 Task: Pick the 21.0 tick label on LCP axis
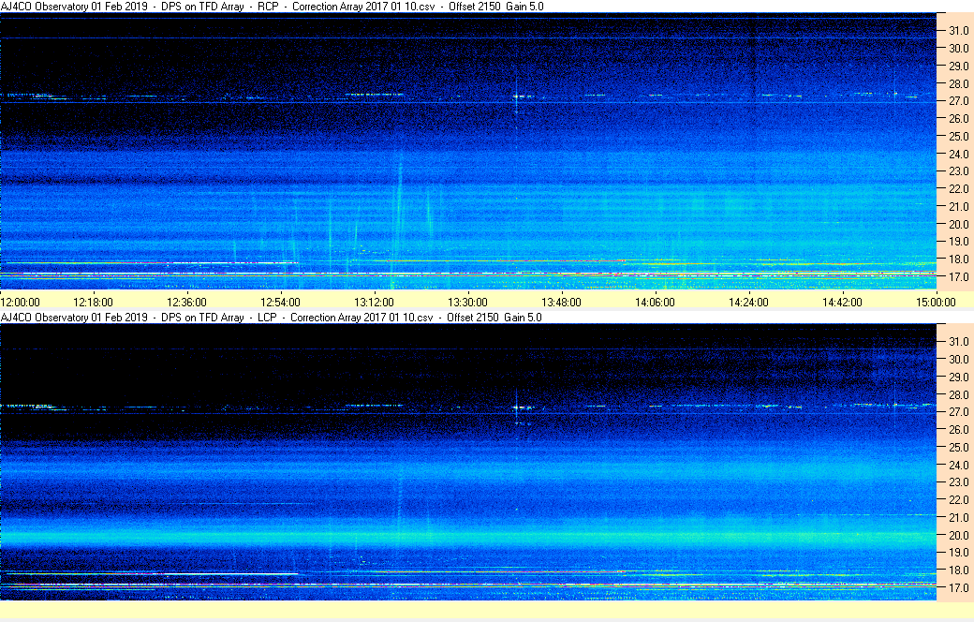(x=958, y=517)
